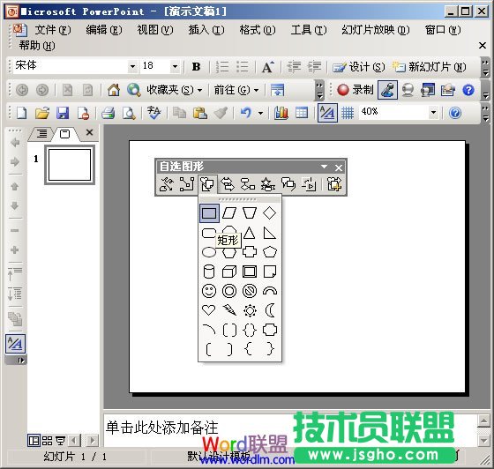Open More AutoShapes clip gallery
Viewport: 494px width, 469px height.
334,184
